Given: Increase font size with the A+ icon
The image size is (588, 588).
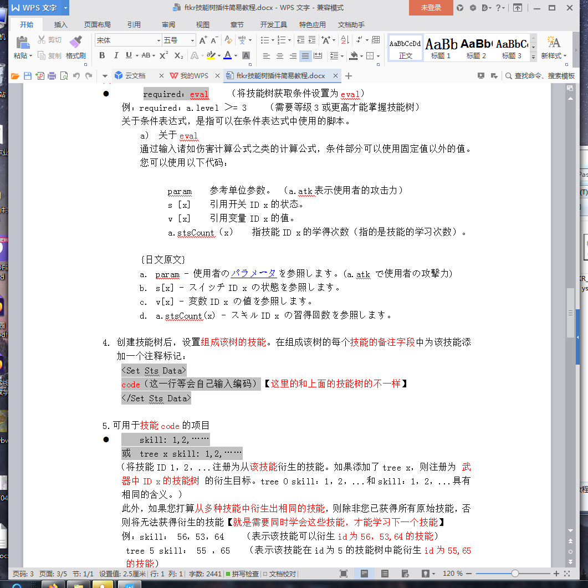Looking at the screenshot, I should [203, 40].
